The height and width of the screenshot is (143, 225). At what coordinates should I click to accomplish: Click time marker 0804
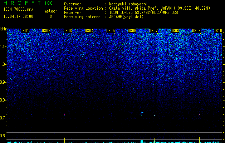[89, 31]
